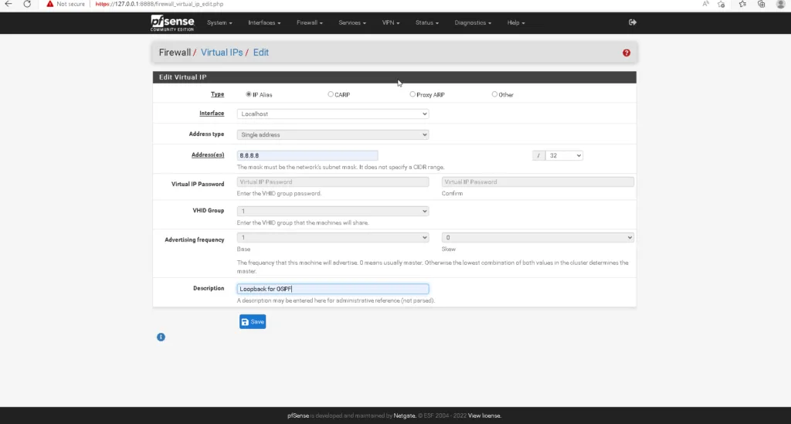The width and height of the screenshot is (791, 424).
Task: Click the pfSense logo
Action: 172,22
